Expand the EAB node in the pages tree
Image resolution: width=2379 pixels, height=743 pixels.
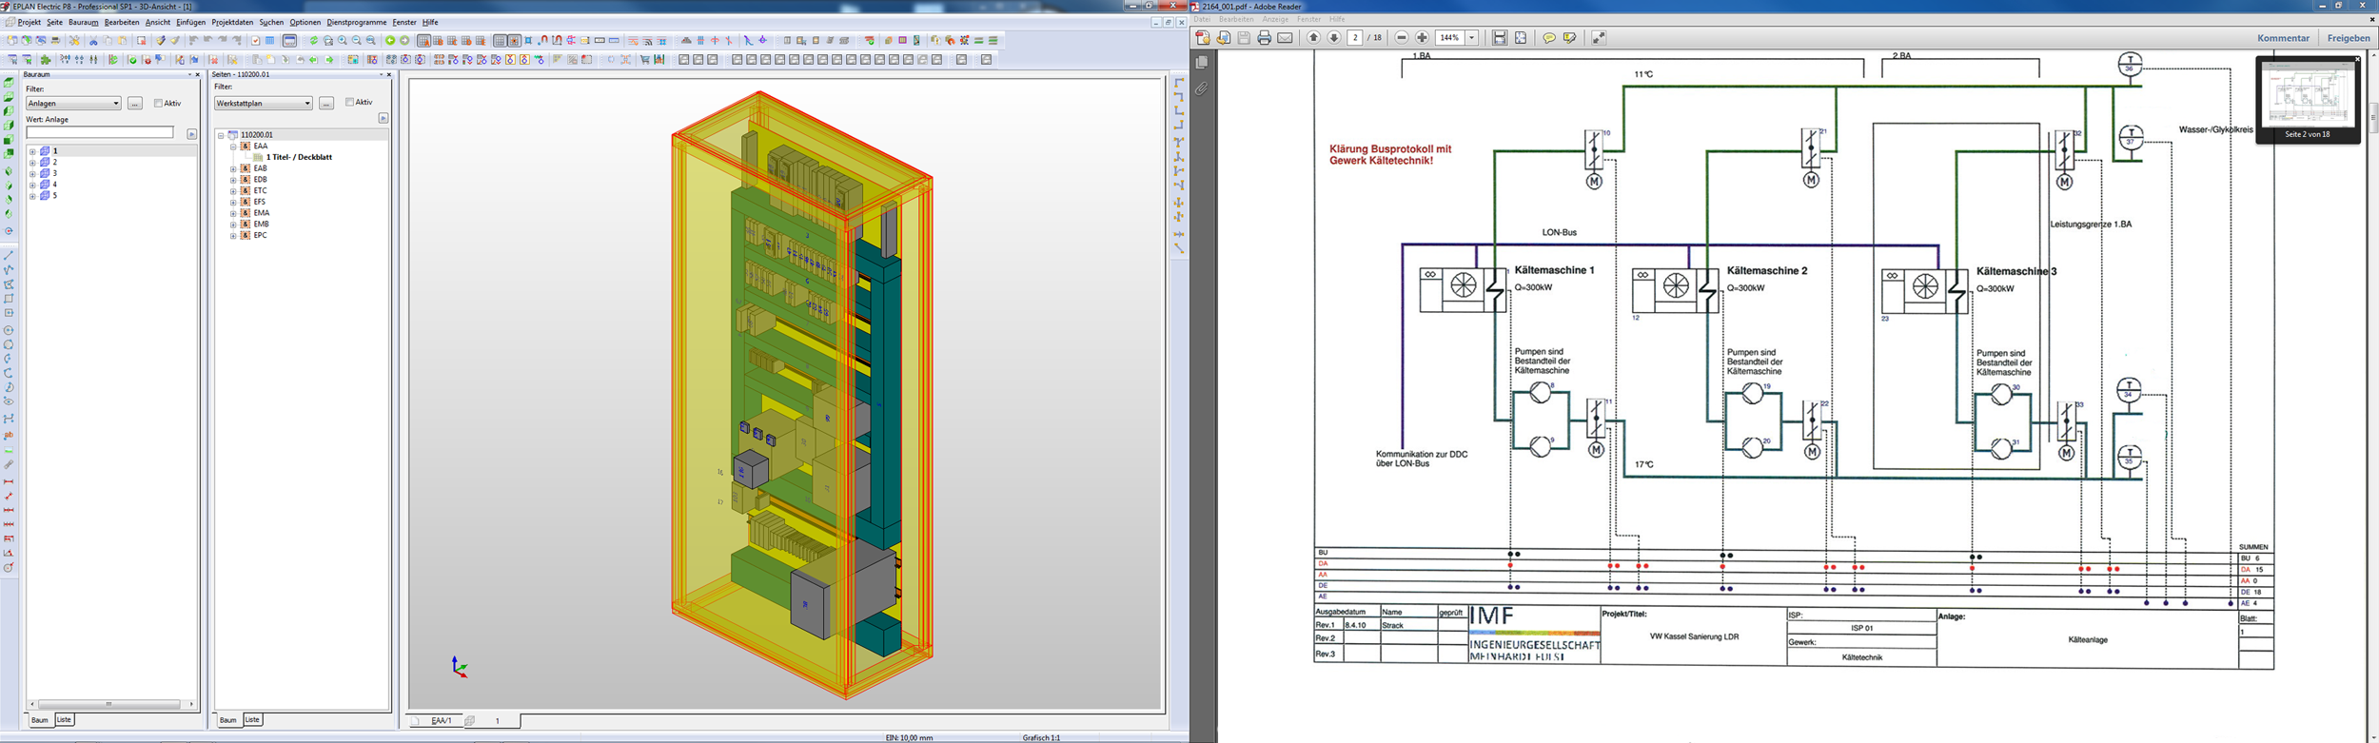click(233, 168)
